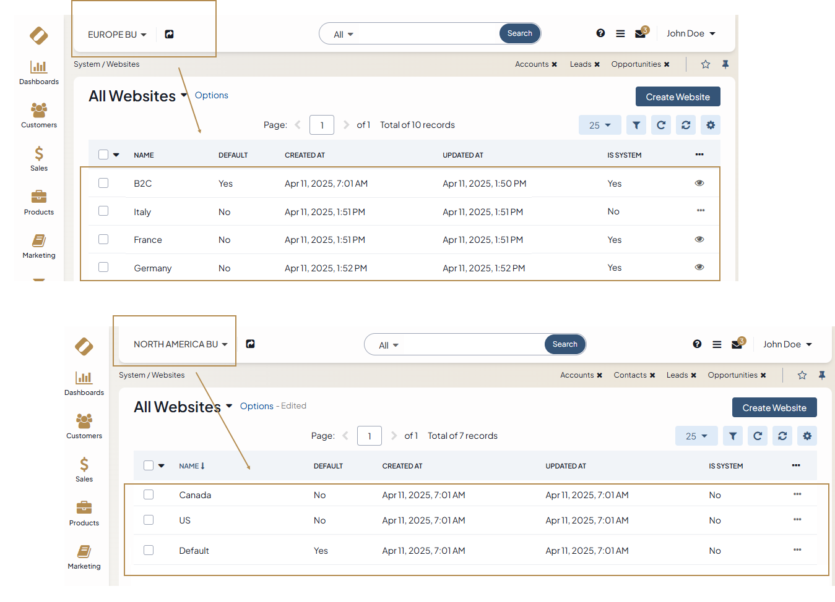Open row actions ellipsis for Canada website
835x602 pixels.
[x=797, y=494]
